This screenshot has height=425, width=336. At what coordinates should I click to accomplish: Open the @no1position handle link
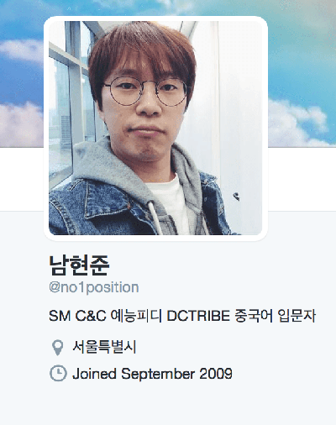pos(94,287)
